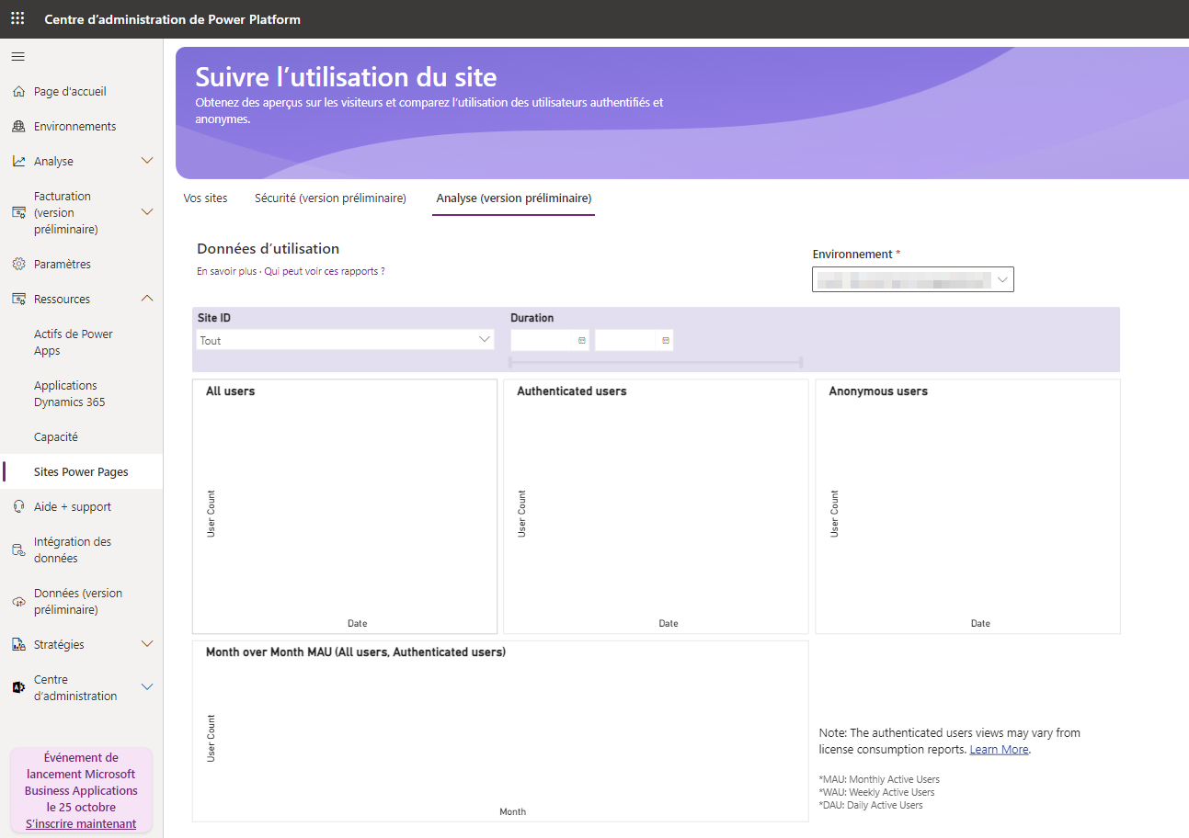The height and width of the screenshot is (838, 1189).
Task: Click the Centre d'administration icon
Action: 18,688
